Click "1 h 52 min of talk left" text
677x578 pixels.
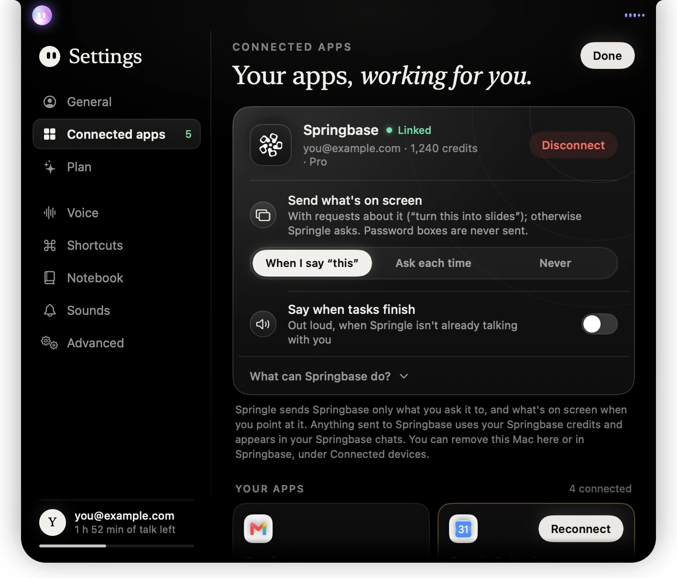click(x=125, y=530)
